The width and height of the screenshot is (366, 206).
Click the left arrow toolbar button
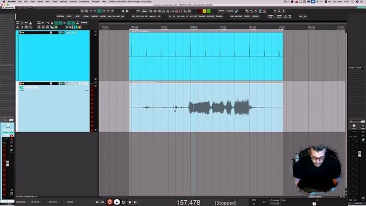click(123, 11)
